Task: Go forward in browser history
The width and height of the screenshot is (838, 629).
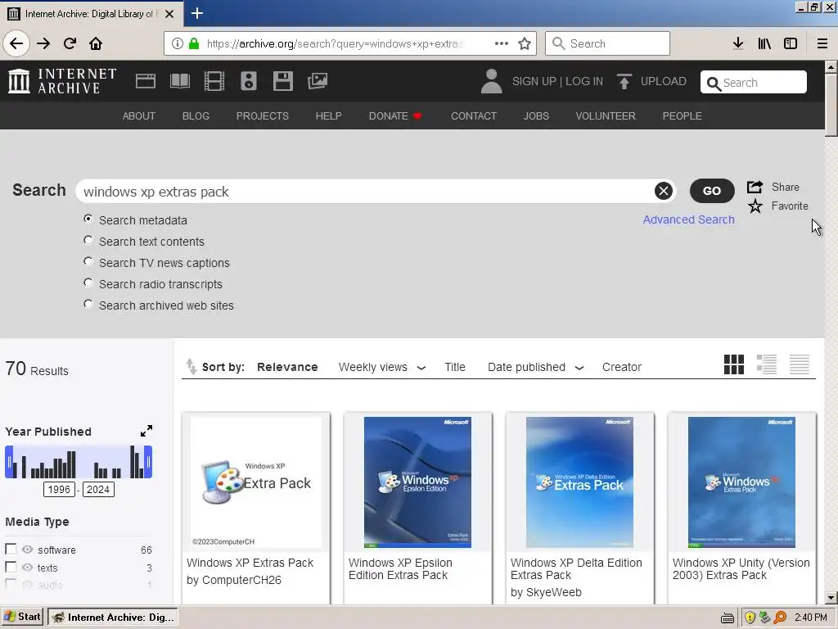Action: click(43, 43)
